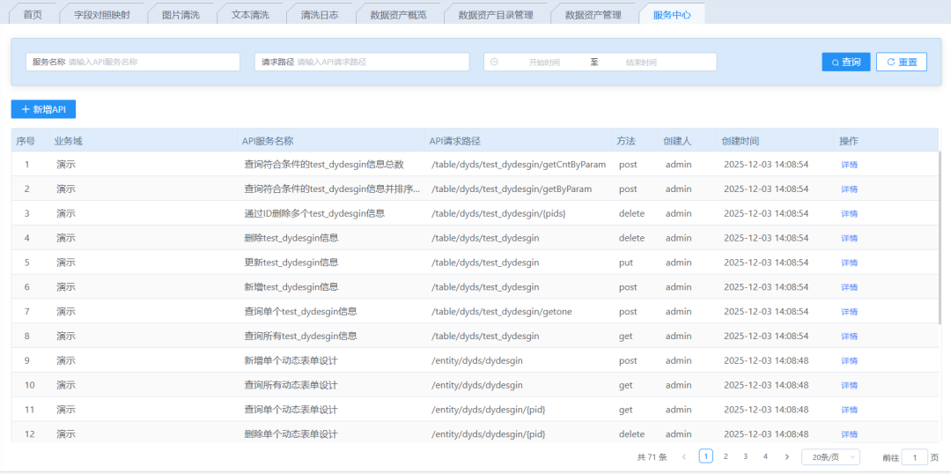Screen dimensions: 951x474
Task: Click admin creator in row 6
Action: 678,287
